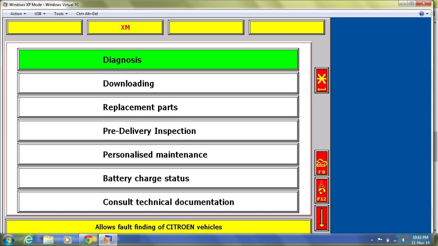Select Personalised maintenance
This screenshot has height=246, width=438.
(x=158, y=155)
